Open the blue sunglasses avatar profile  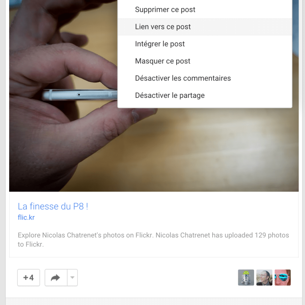[283, 278]
